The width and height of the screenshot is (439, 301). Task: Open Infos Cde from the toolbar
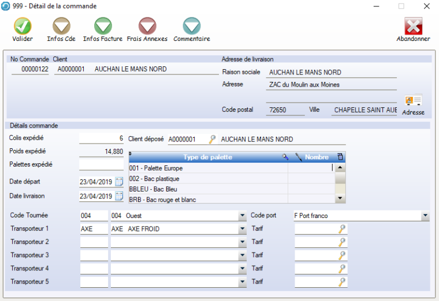(61, 26)
